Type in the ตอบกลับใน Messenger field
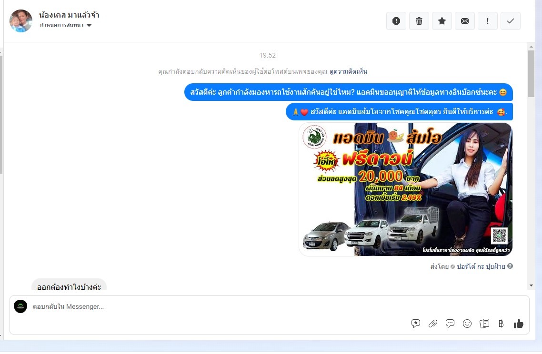This screenshot has width=542, height=354. point(214,307)
